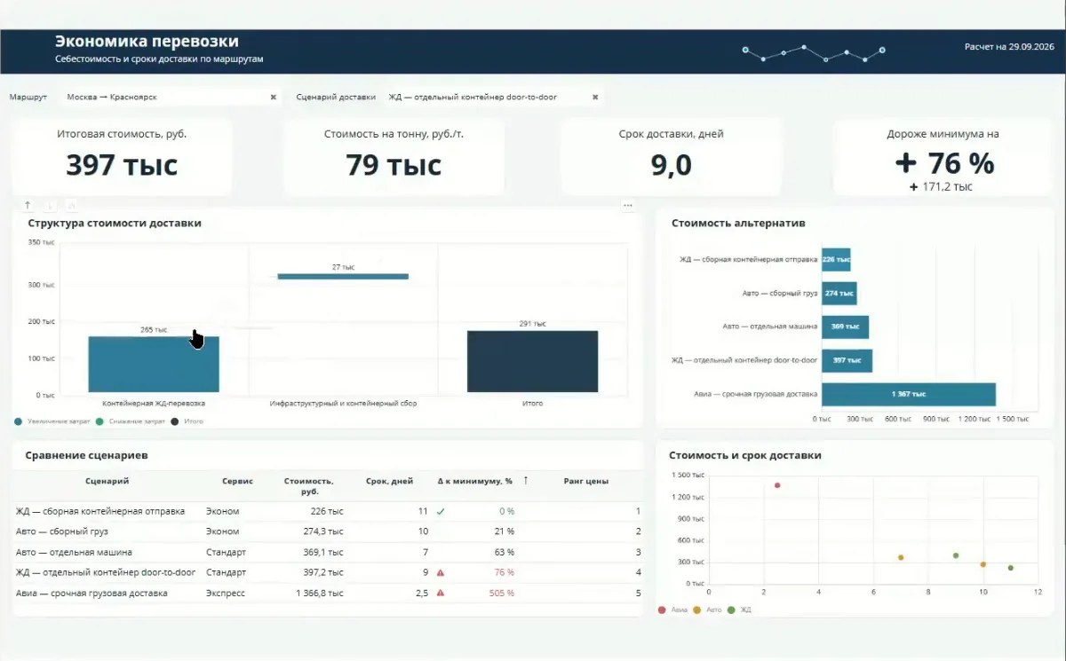This screenshot has width=1066, height=661.
Task: Click the Итоговая стоимость 397 тыс card
Action: (x=122, y=157)
